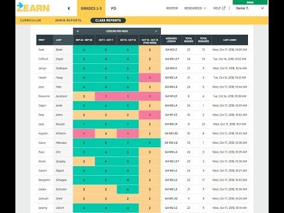Click Benjamin's total bonuses value 17
This screenshot has width=284, height=213.
[204, 180]
